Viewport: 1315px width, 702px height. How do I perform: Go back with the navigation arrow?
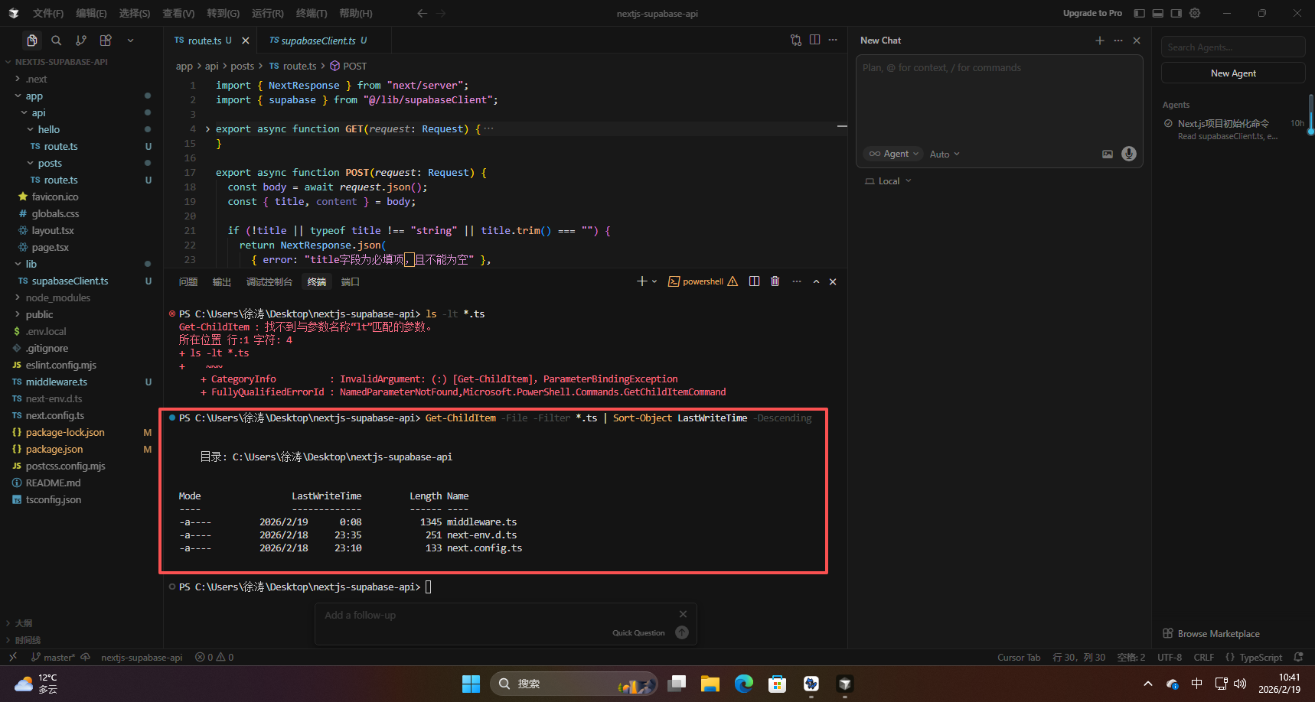click(422, 13)
